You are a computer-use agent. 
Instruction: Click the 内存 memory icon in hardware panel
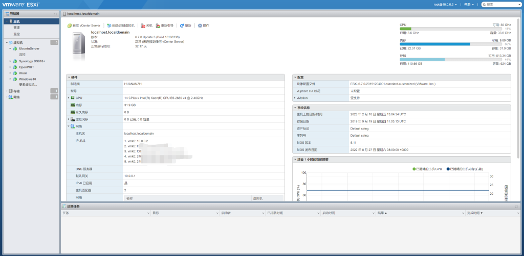pyautogui.click(x=73, y=105)
